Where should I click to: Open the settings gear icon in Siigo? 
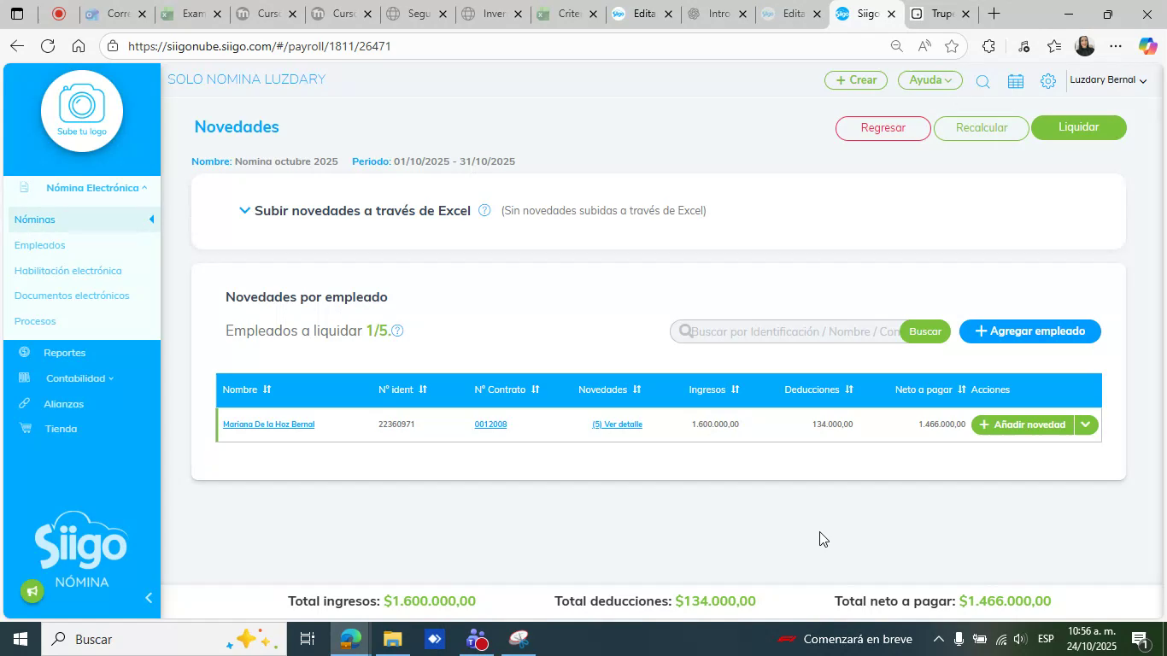coord(1048,81)
